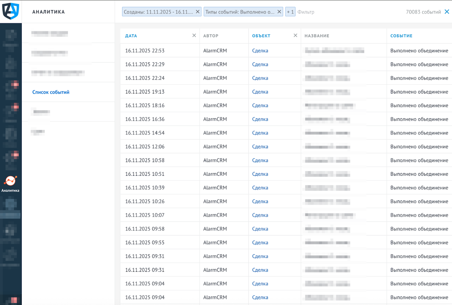
Task: Open the Сделка link for 10:51 event
Action: [260, 174]
